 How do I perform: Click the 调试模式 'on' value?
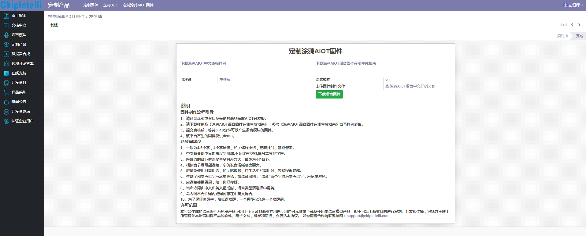coord(388,80)
